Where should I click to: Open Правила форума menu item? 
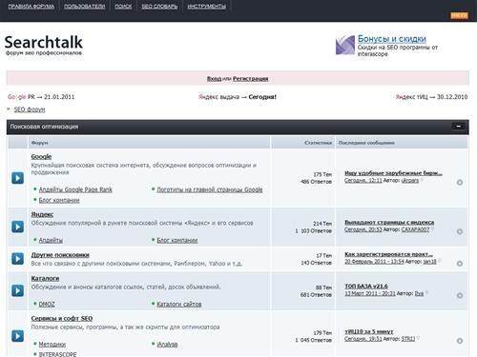coord(31,7)
